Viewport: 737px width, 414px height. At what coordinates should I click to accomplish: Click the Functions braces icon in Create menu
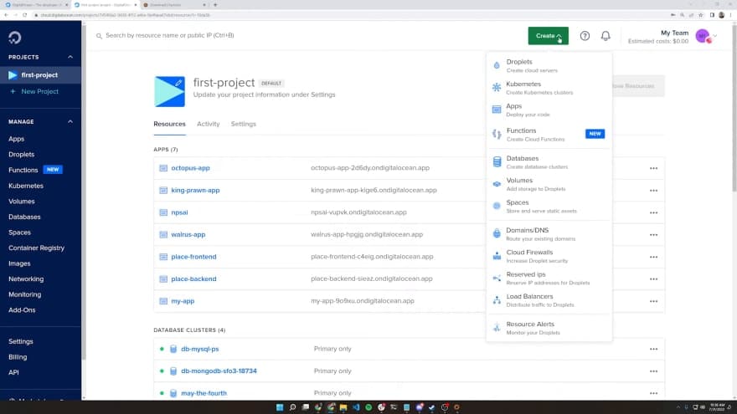497,135
